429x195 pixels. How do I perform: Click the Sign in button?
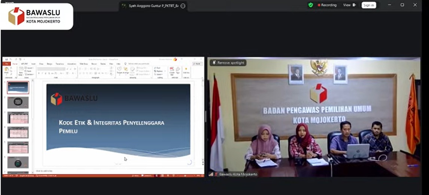tap(368, 5)
